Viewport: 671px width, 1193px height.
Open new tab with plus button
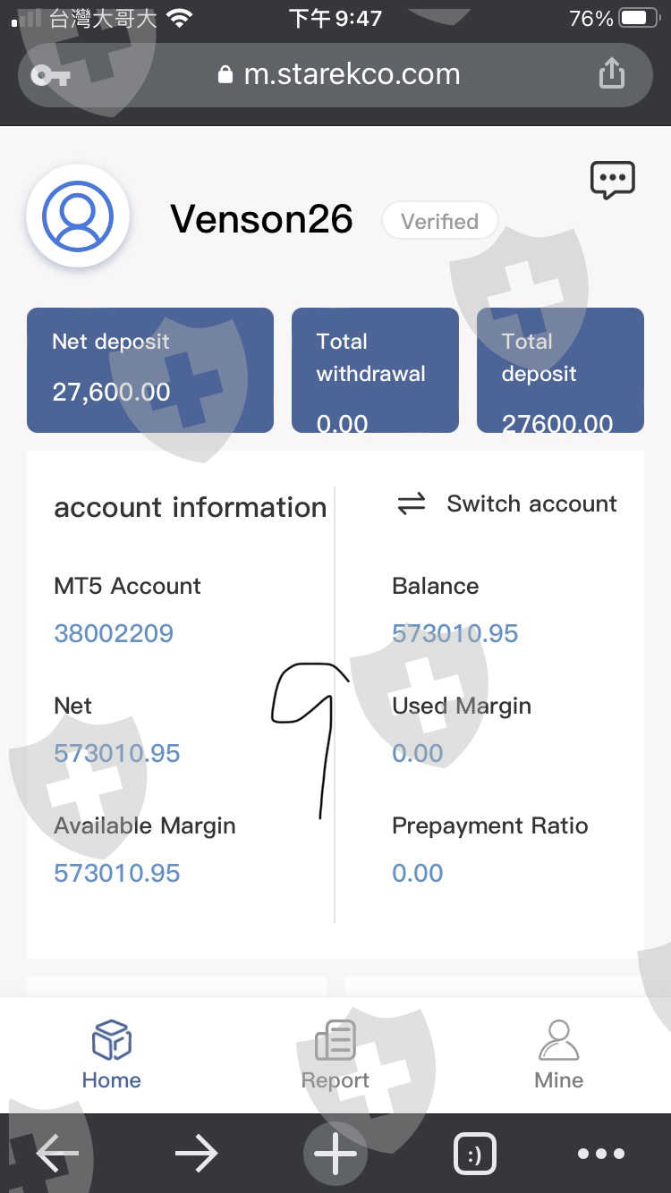coord(335,1155)
